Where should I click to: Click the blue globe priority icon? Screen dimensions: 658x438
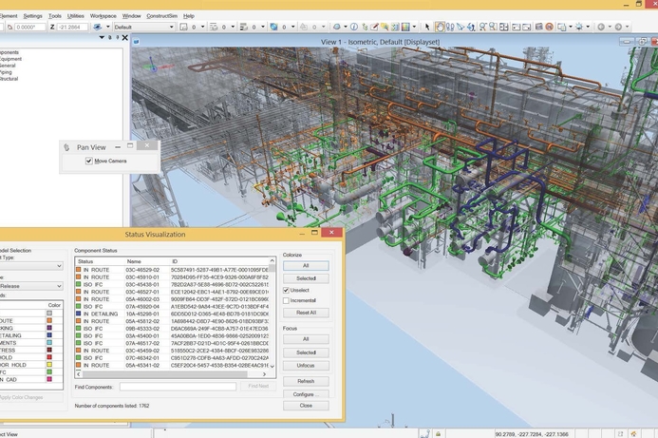tap(273, 27)
